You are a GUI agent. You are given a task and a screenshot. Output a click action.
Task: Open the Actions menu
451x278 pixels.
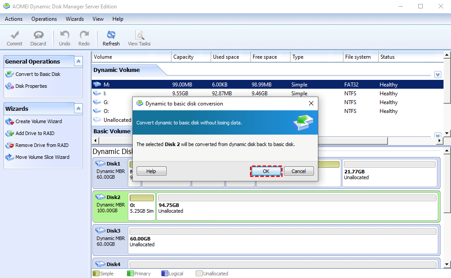coord(14,19)
